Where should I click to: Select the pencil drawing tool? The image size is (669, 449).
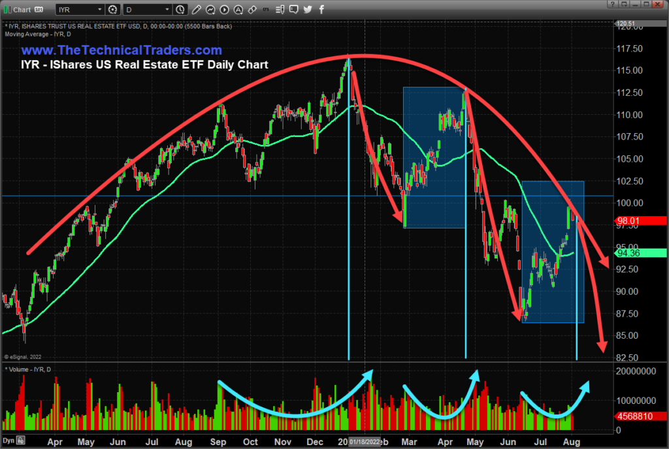tap(196, 9)
